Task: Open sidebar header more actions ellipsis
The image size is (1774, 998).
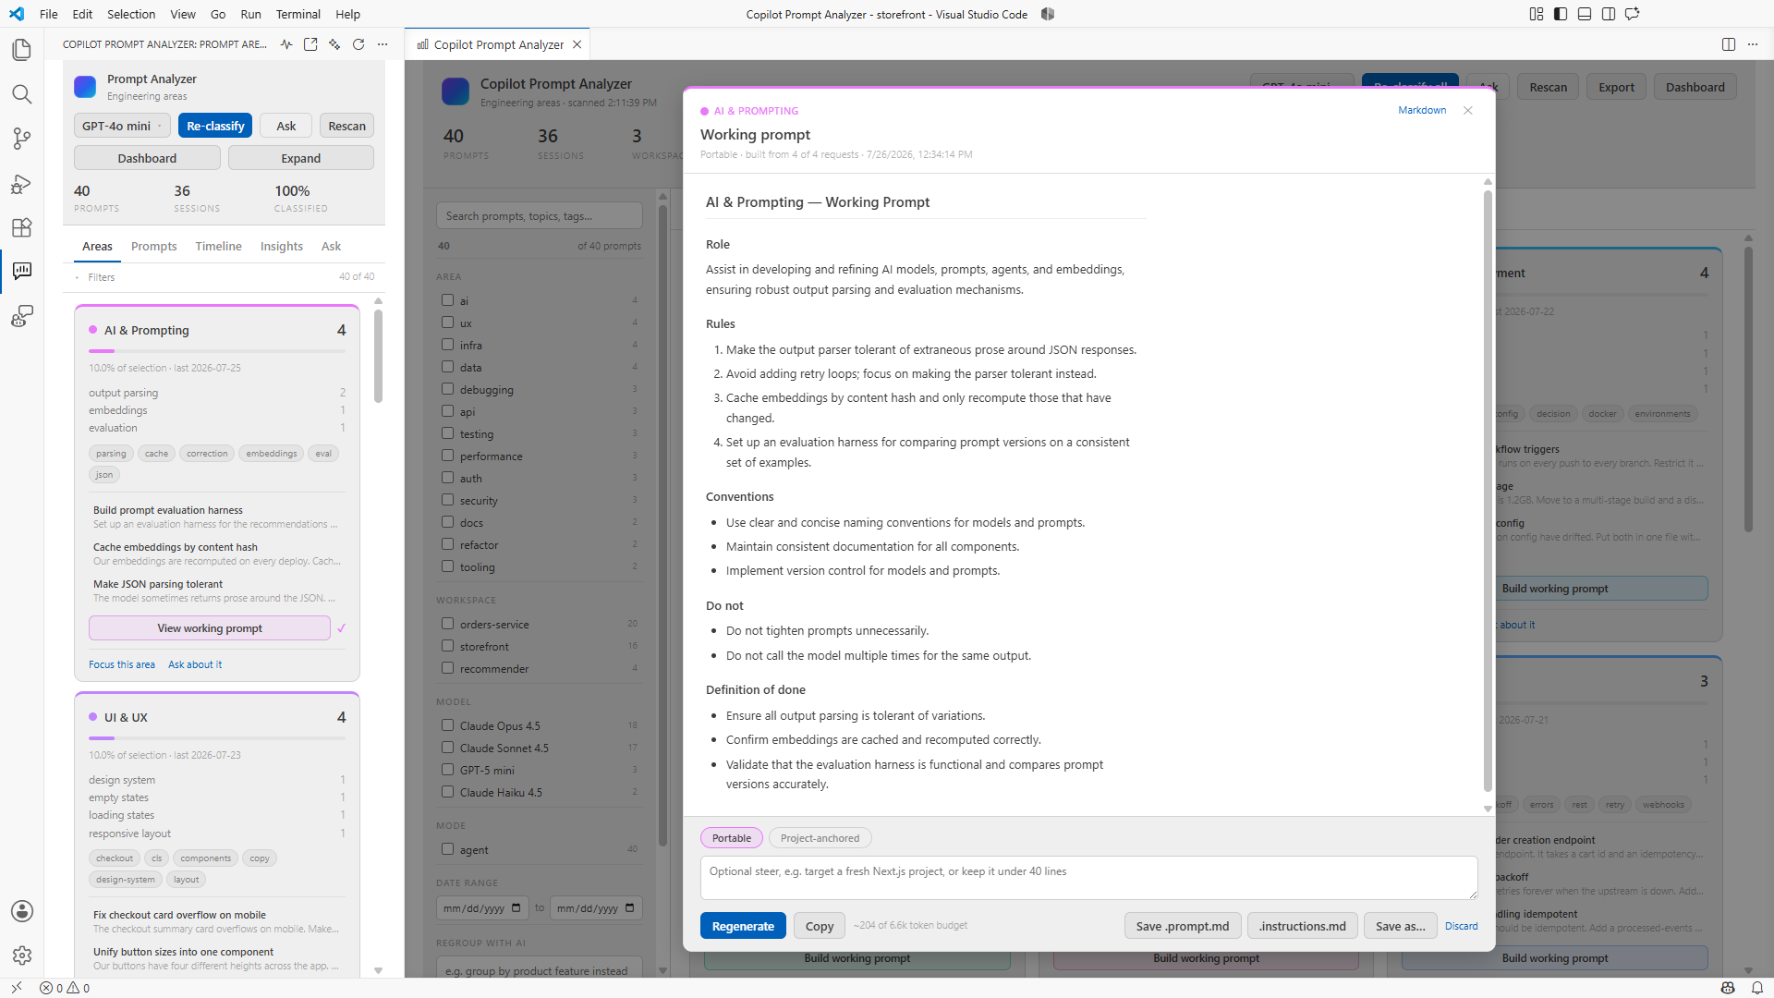Action: [383, 44]
